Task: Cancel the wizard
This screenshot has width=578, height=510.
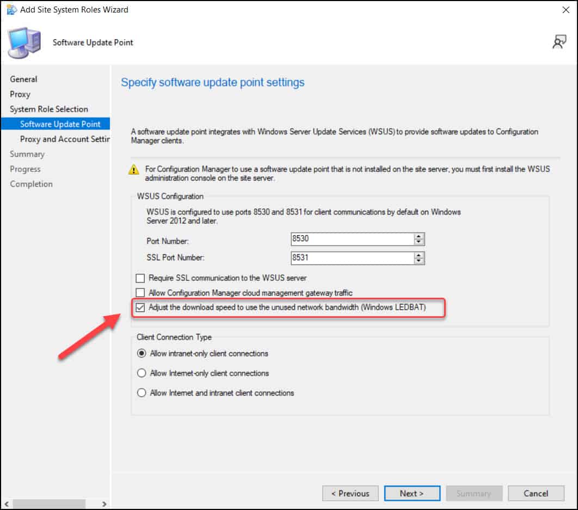Action: [536, 494]
